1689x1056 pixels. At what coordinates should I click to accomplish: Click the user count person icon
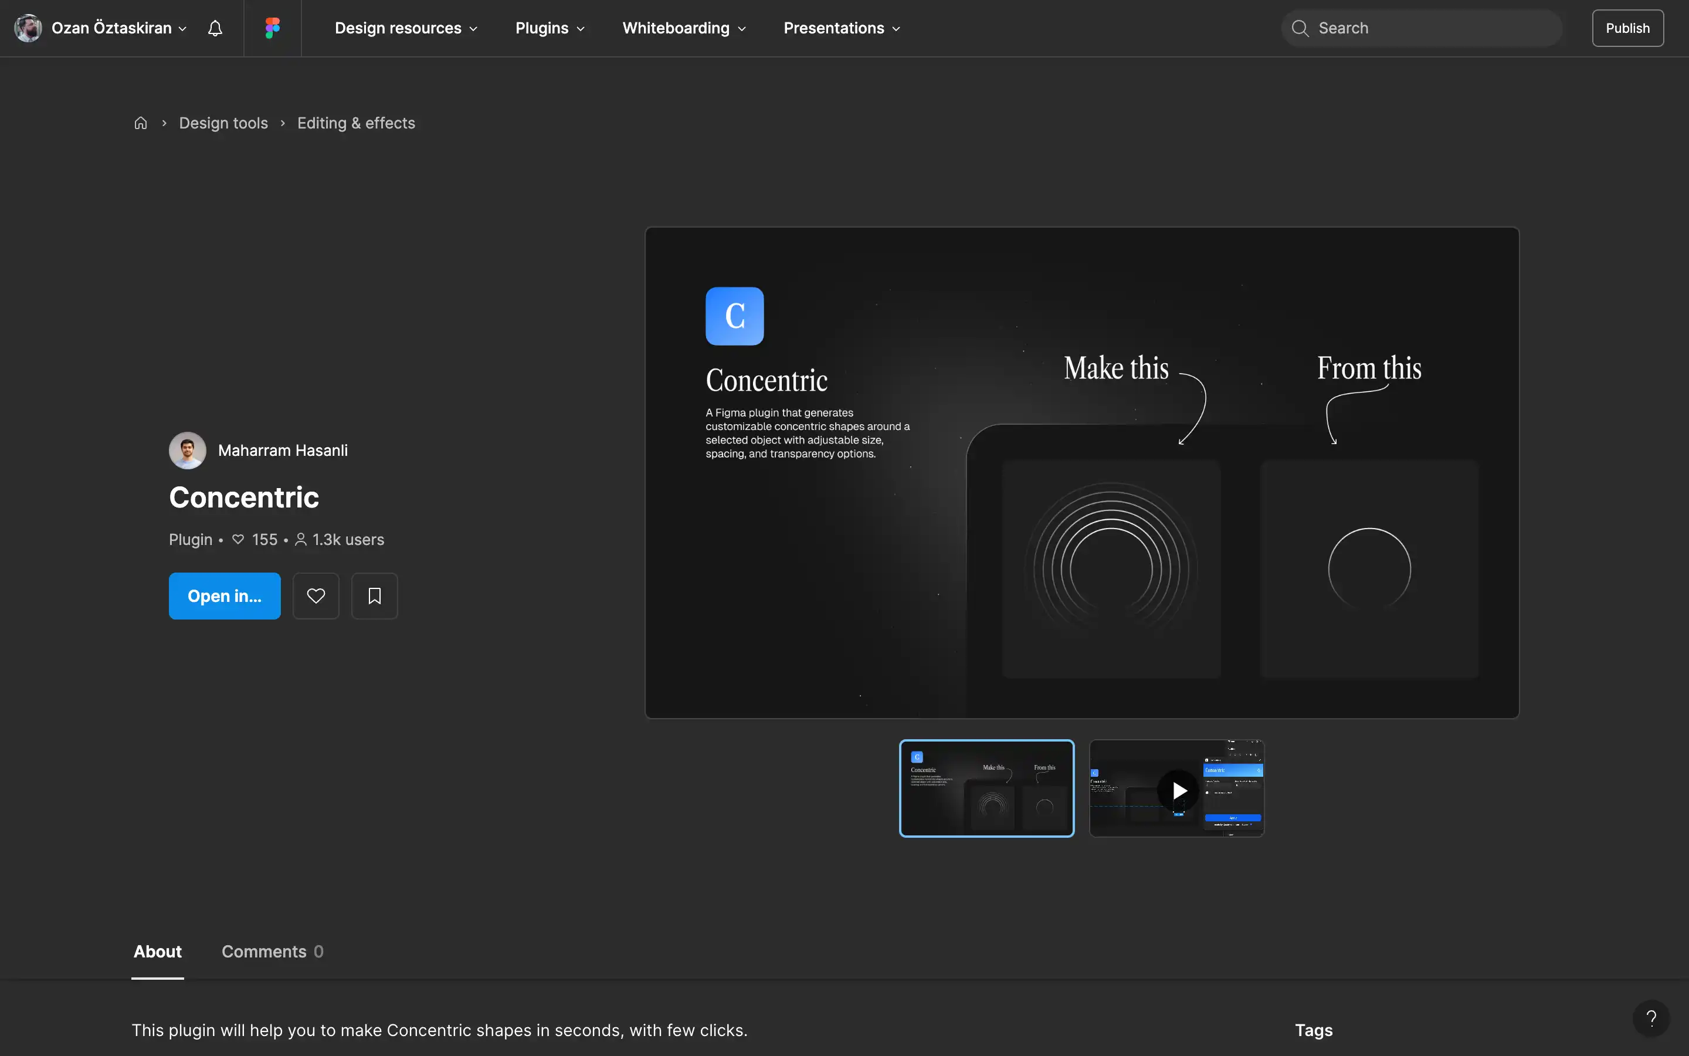pyautogui.click(x=301, y=540)
